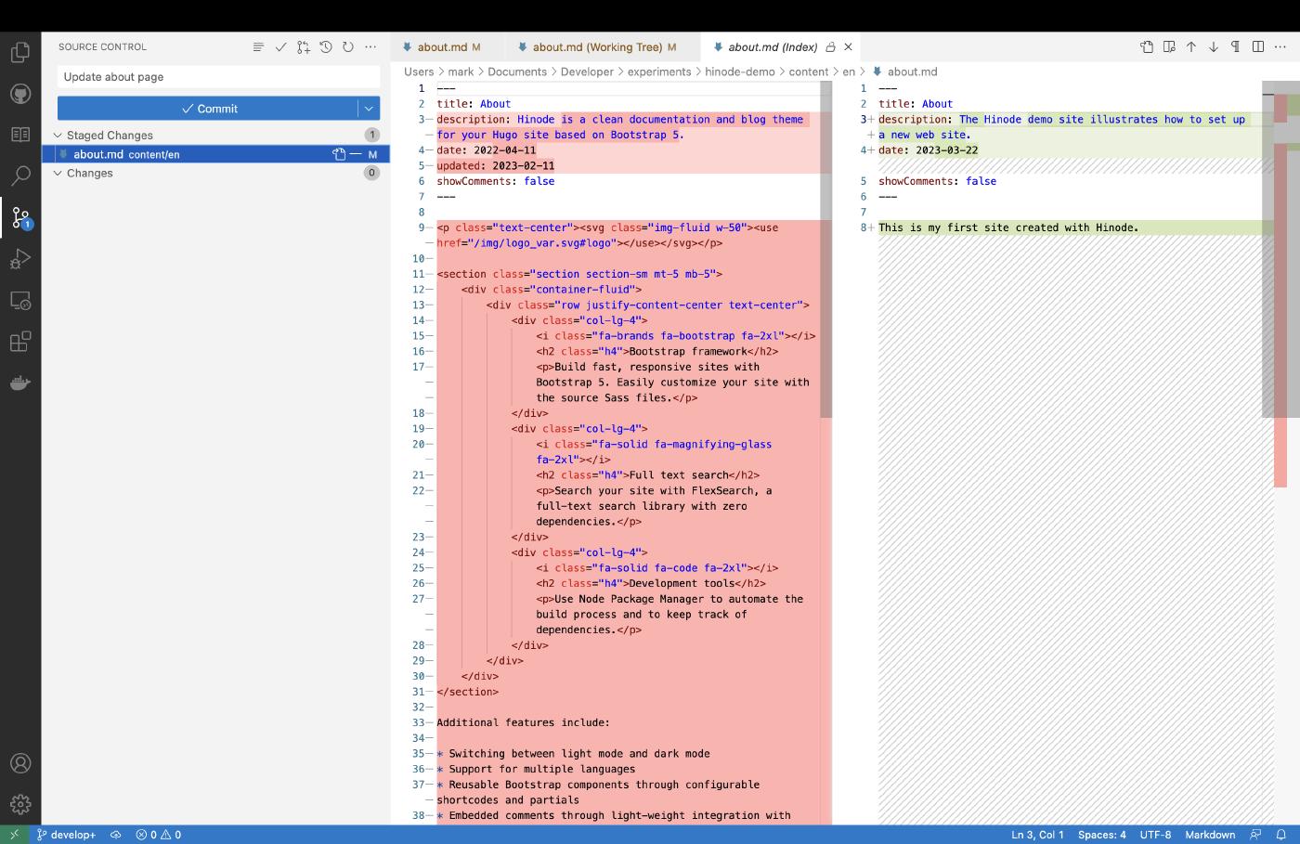
Task: Switch to the about.md tab
Action: 448,46
